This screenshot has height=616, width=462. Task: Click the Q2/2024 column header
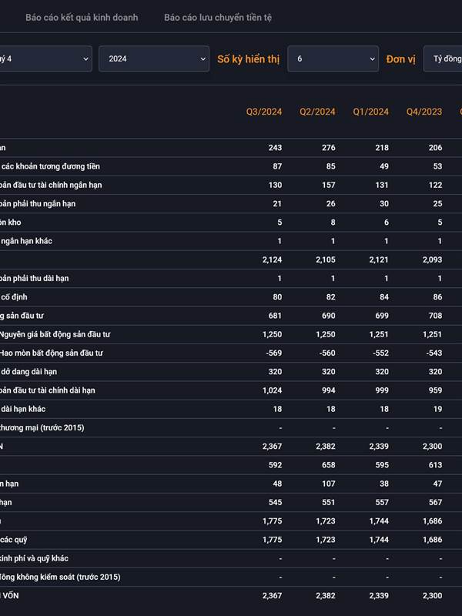317,112
